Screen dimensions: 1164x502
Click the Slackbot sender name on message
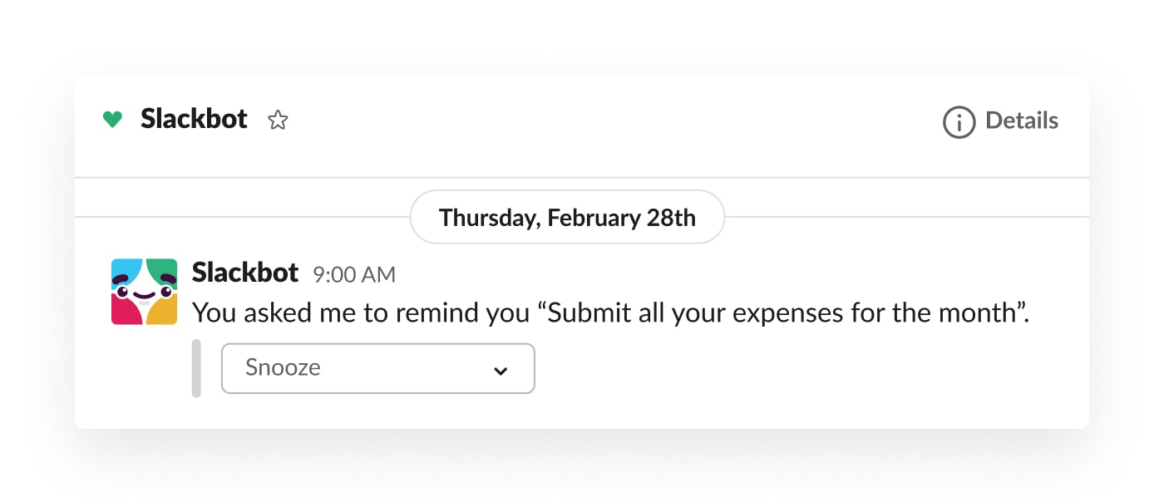245,273
